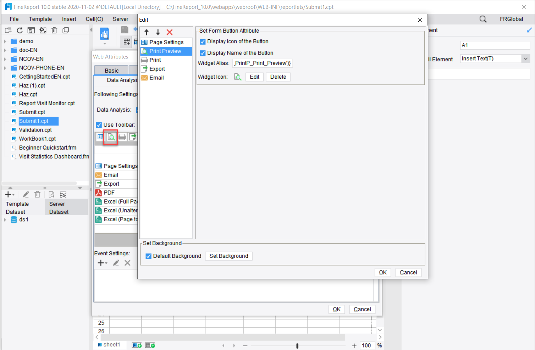
Task: Open the Insert menu
Action: pos(69,19)
